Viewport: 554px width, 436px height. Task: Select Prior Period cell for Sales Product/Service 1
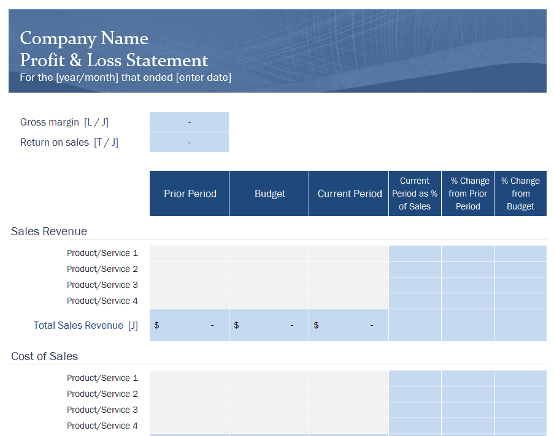(x=190, y=254)
